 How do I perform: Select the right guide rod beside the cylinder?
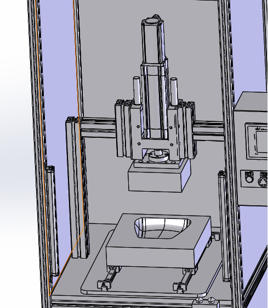[174, 91]
